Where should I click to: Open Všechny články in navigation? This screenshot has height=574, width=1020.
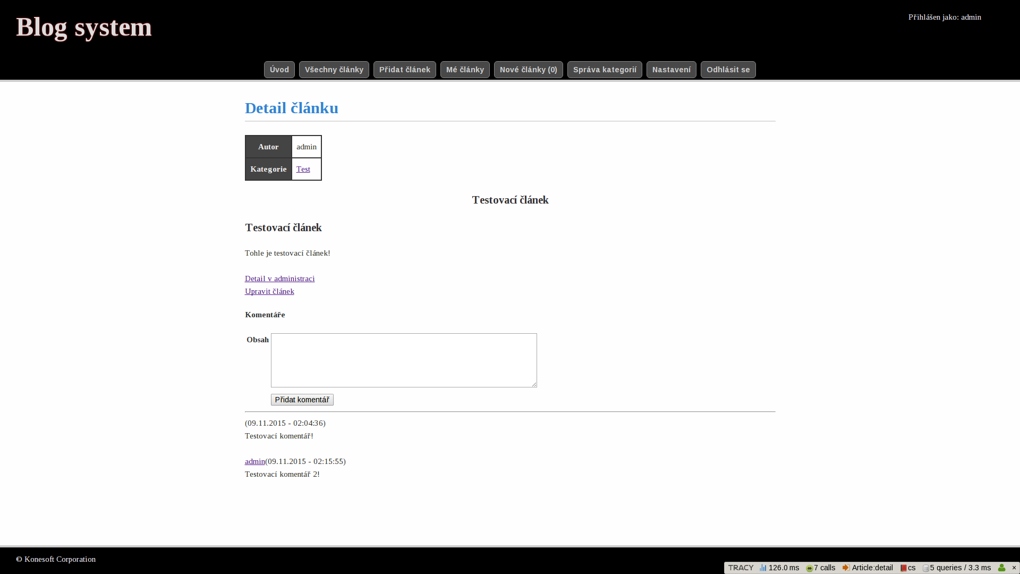334,70
